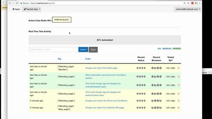Click red icon ending the twitter page row

[179, 68]
